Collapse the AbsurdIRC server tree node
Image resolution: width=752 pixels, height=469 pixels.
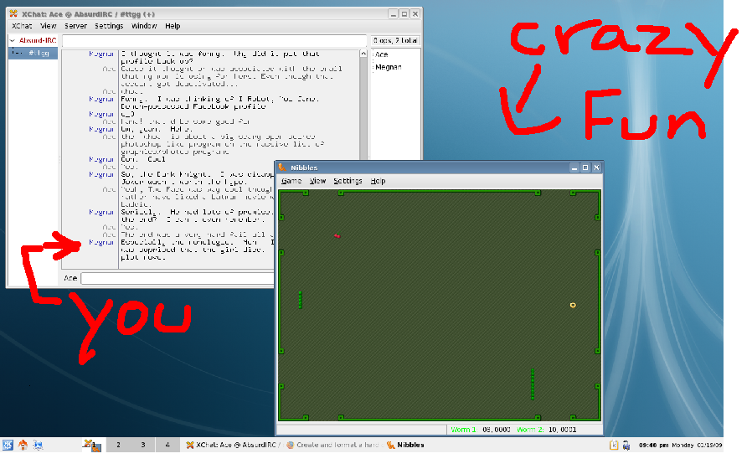(x=13, y=41)
